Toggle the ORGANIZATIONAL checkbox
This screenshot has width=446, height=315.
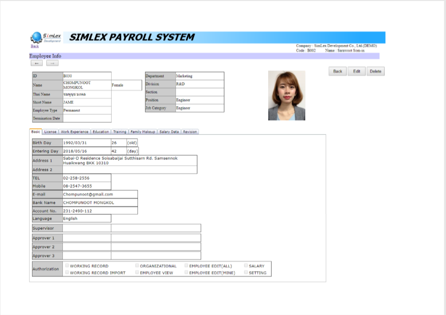pos(137,265)
